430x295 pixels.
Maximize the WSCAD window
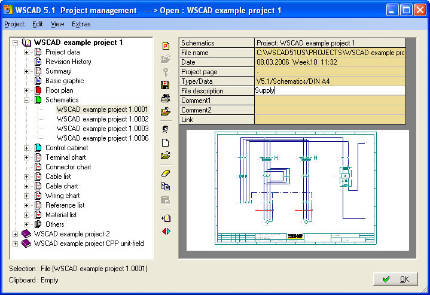pyautogui.click(x=406, y=10)
